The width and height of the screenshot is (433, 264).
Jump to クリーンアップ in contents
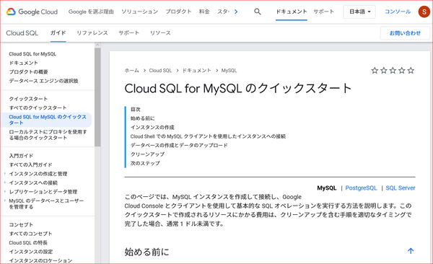pos(147,154)
